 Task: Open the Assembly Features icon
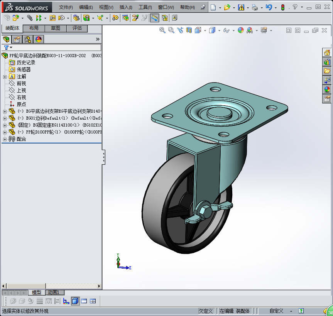(86, 18)
